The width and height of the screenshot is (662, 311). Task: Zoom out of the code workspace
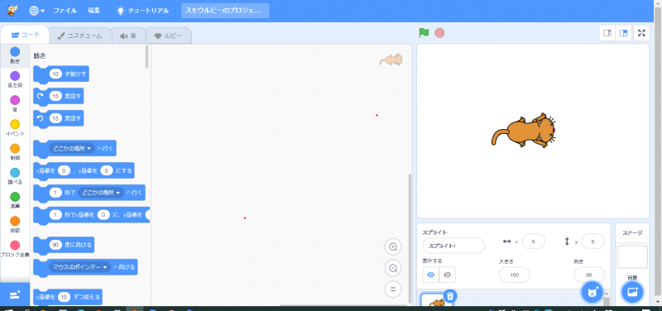click(393, 268)
